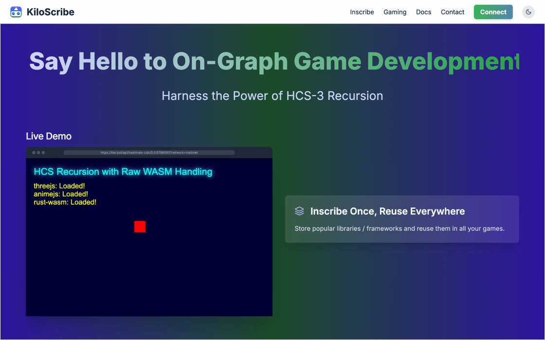The width and height of the screenshot is (545, 340).
Task: Click the "rust-wasm: Loaded!" status line
Action: pos(65,202)
